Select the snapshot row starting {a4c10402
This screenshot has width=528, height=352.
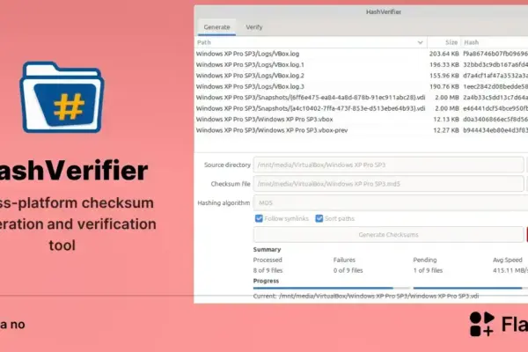coord(361,108)
